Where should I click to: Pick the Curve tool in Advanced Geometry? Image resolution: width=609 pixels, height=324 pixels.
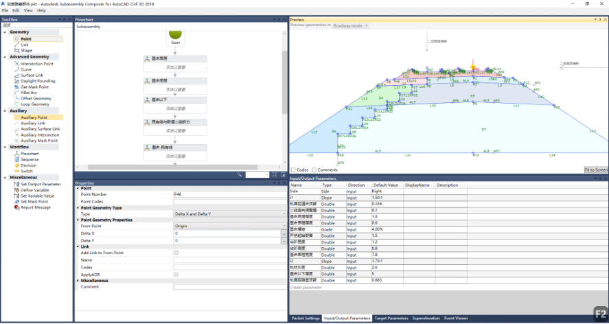26,69
